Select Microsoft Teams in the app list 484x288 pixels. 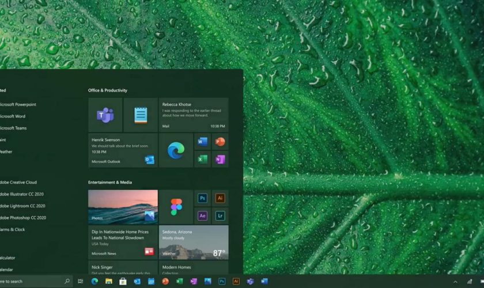(x=13, y=128)
